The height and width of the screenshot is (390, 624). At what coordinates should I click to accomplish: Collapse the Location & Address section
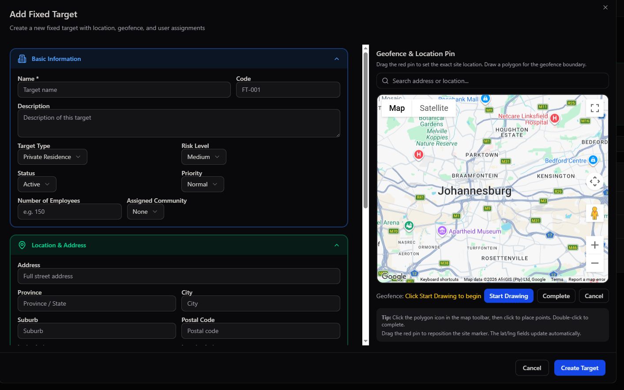tap(337, 245)
